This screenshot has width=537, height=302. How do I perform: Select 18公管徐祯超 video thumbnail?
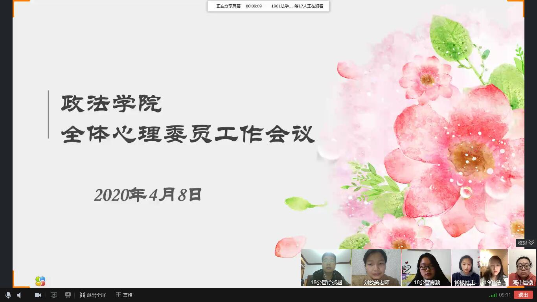click(x=326, y=268)
